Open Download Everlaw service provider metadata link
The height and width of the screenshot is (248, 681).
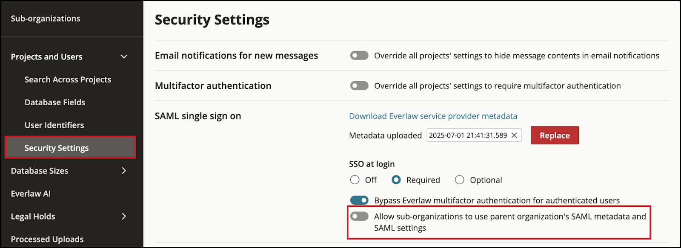coord(432,116)
